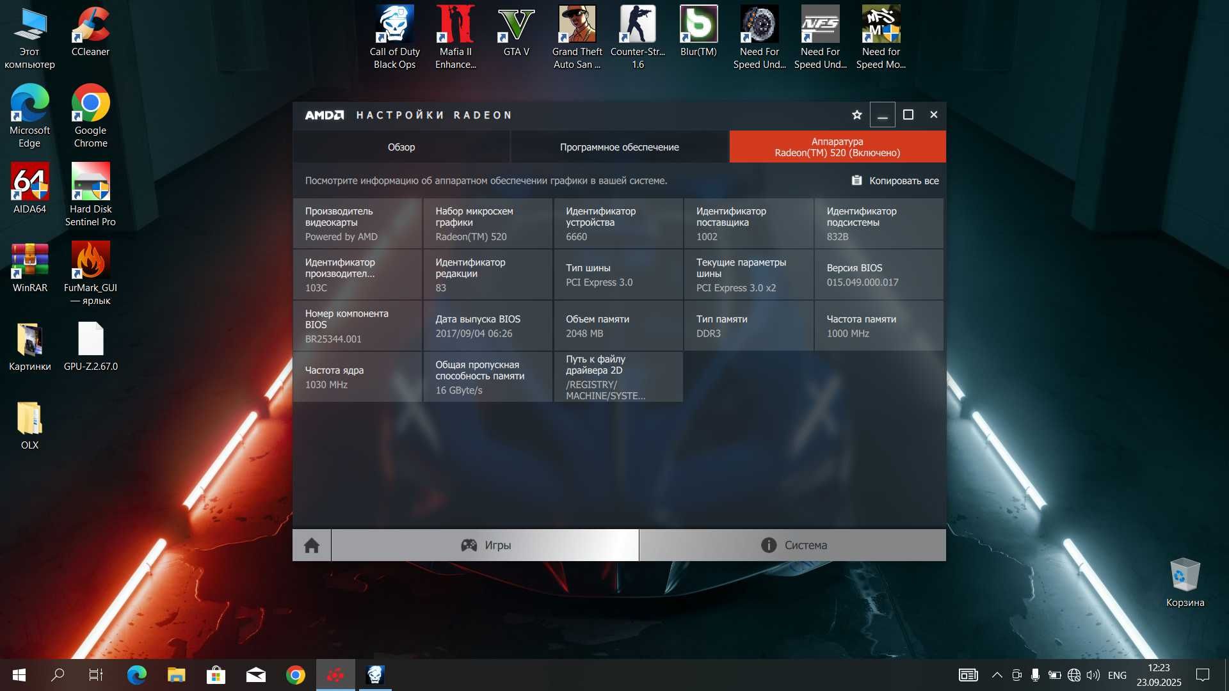Image resolution: width=1229 pixels, height=691 pixels.
Task: Switch to the Обзор tab
Action: pyautogui.click(x=401, y=147)
